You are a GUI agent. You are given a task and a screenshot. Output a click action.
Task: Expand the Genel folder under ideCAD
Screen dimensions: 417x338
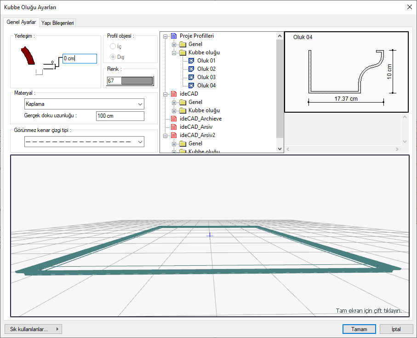coord(174,102)
